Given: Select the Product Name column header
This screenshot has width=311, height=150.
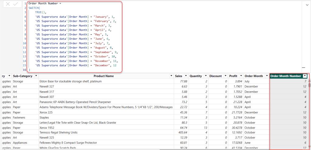Looking at the screenshot, I should 104,76.
